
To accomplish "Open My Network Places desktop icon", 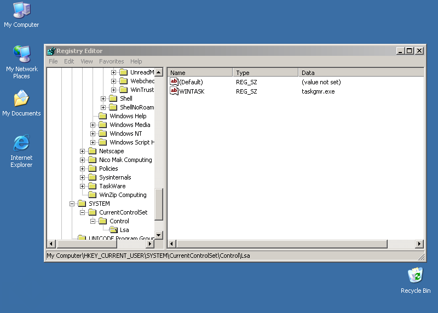I will (x=21, y=55).
